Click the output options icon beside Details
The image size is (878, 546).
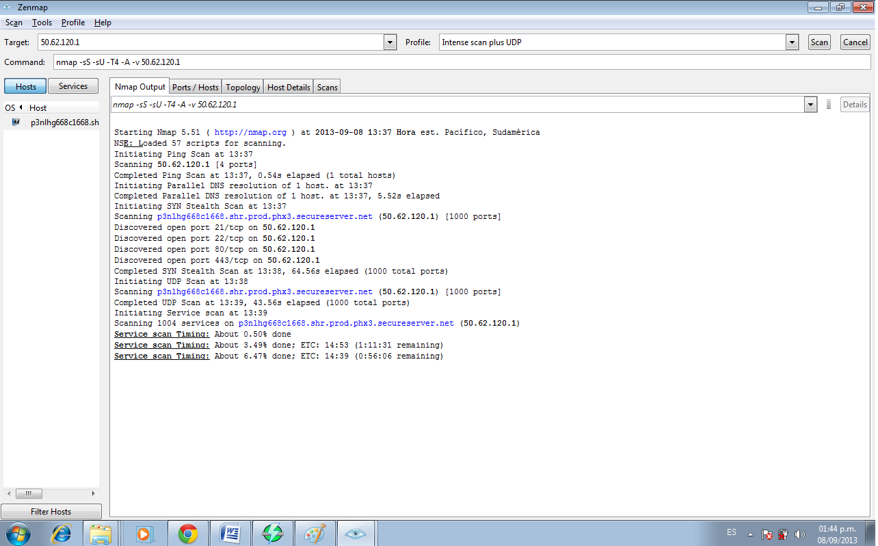click(x=829, y=105)
